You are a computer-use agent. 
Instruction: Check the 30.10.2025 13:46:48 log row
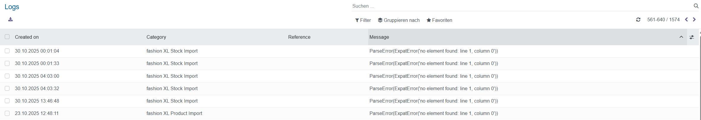click(7, 101)
